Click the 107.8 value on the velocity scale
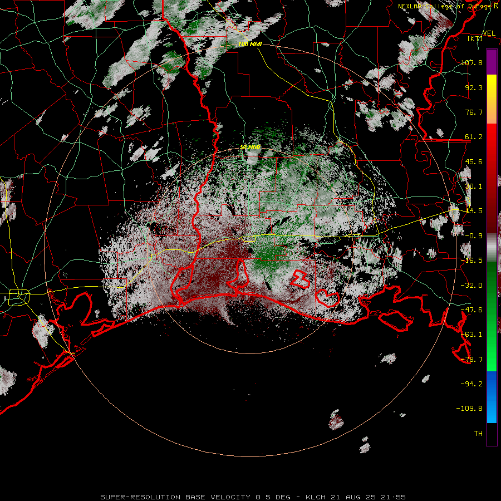Viewport: 501px width, 501px height. tap(471, 62)
